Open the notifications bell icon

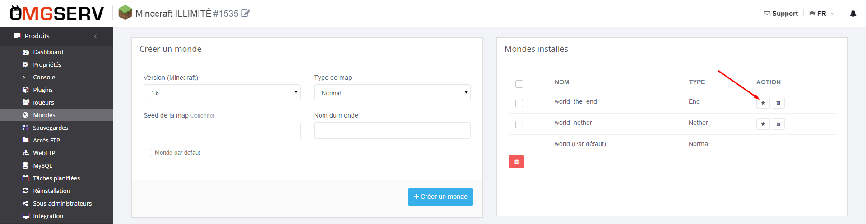pyautogui.click(x=853, y=14)
